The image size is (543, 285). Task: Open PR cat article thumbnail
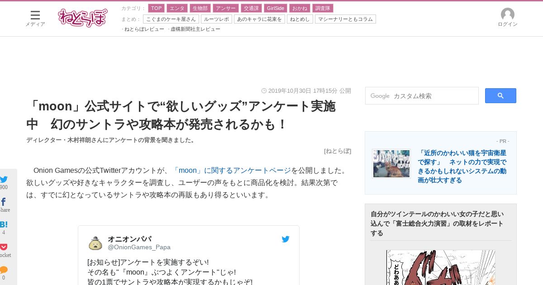(x=391, y=164)
